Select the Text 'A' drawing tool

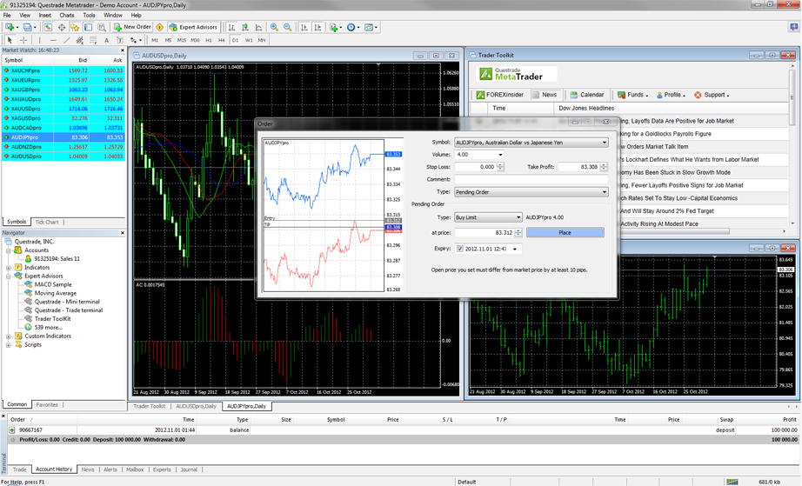click(x=106, y=40)
